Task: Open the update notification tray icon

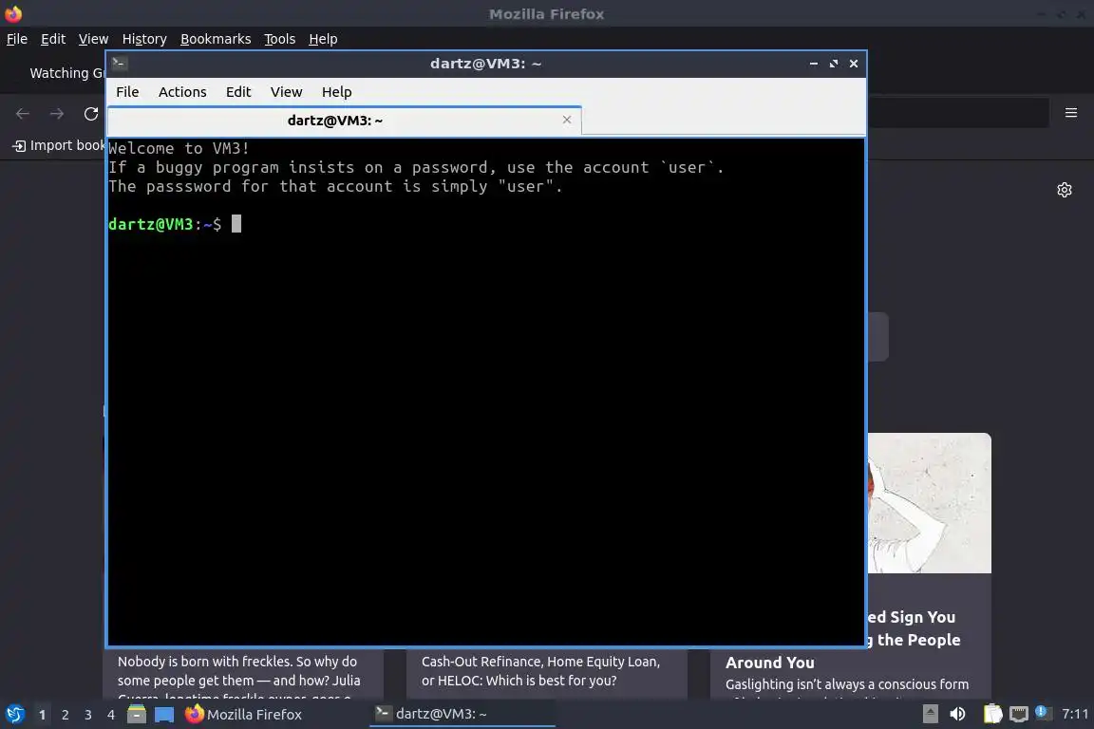Action: tap(1043, 713)
